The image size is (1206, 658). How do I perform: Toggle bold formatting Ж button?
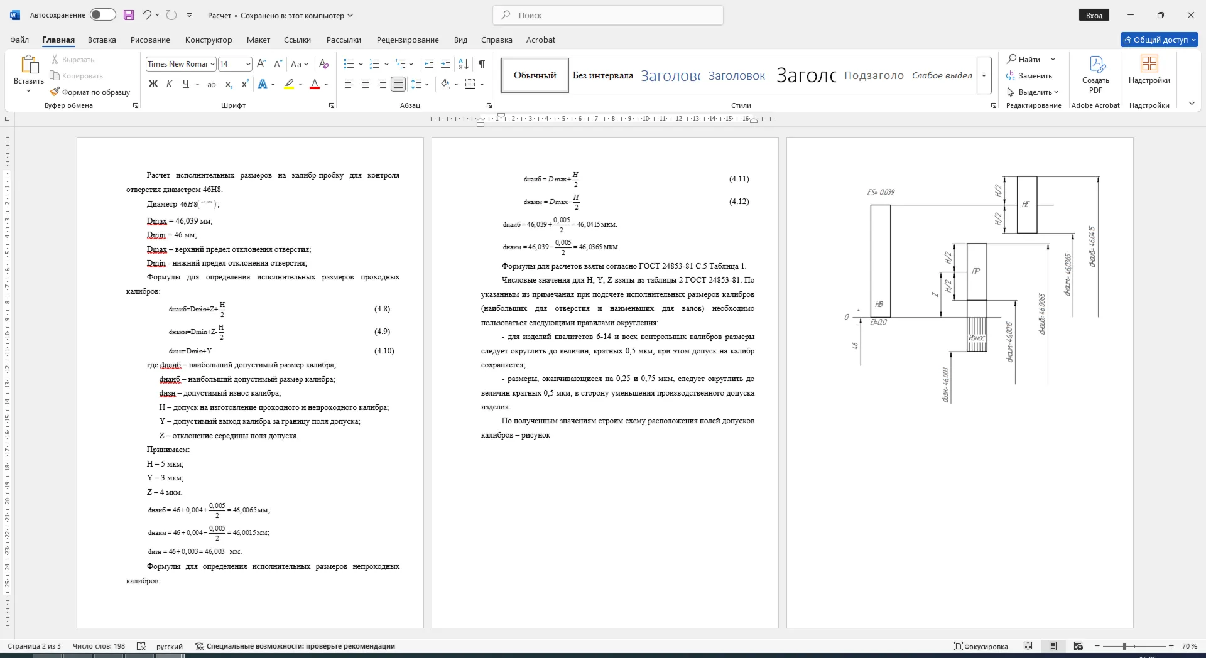coord(153,84)
